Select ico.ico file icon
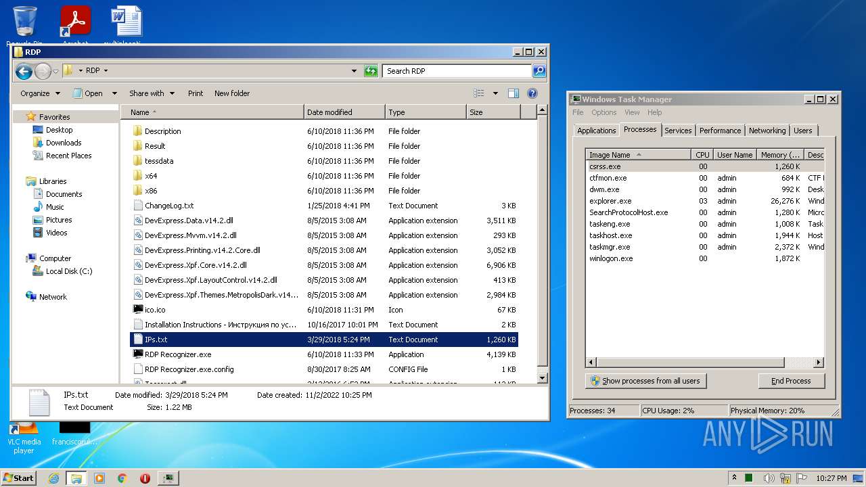This screenshot has height=487, width=866. coord(138,310)
